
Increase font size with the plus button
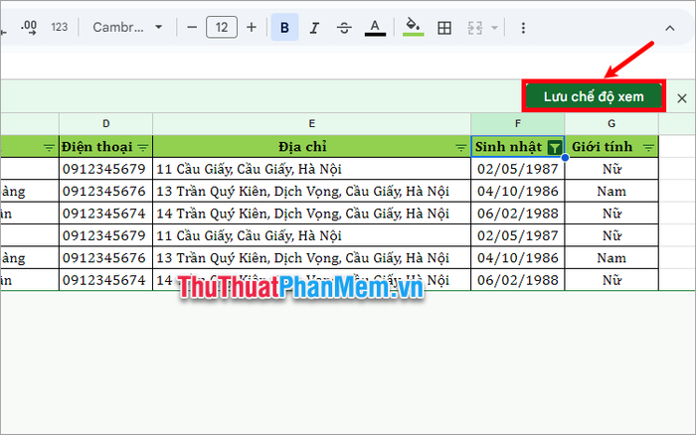point(252,28)
